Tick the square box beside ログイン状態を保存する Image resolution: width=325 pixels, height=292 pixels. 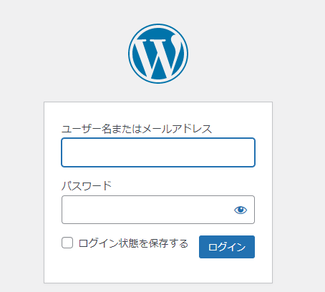(67, 243)
